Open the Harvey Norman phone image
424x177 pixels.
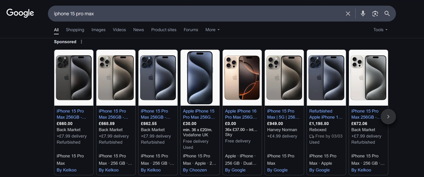pos(284,78)
